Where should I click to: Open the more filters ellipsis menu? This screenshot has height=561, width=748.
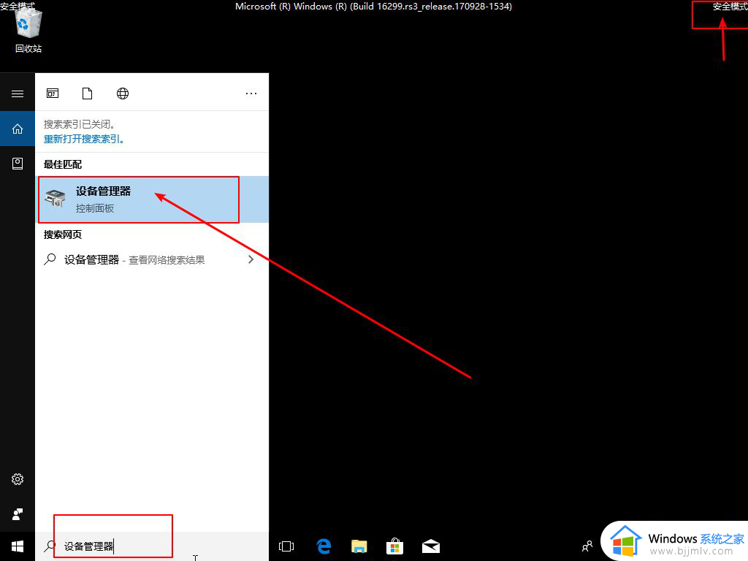(x=251, y=93)
